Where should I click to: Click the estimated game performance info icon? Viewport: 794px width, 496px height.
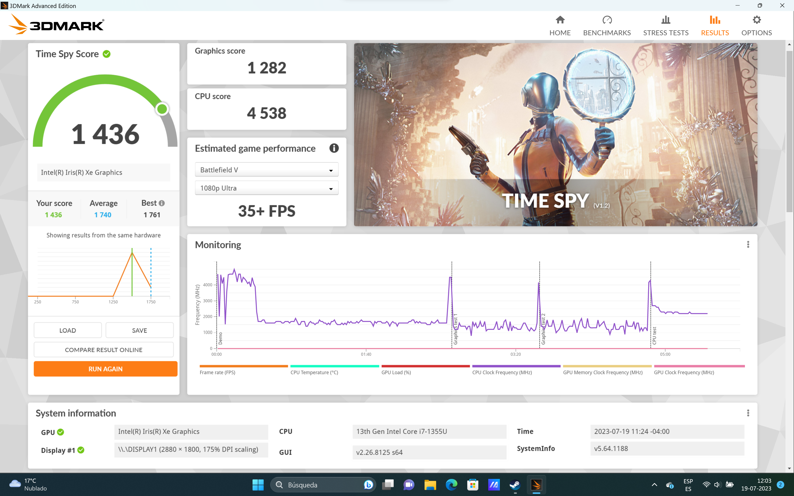pyautogui.click(x=334, y=148)
